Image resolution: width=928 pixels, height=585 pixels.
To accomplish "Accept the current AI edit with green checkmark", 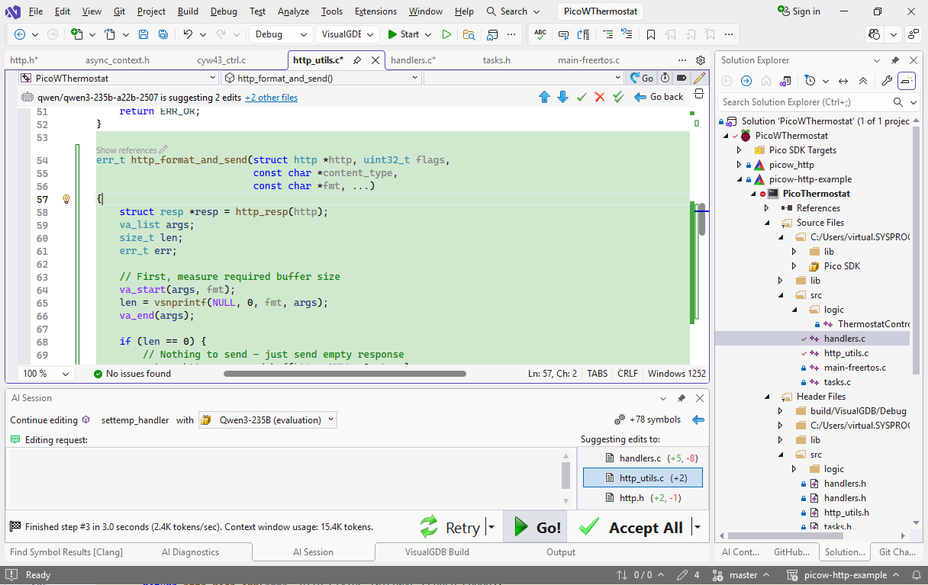I will coord(582,97).
